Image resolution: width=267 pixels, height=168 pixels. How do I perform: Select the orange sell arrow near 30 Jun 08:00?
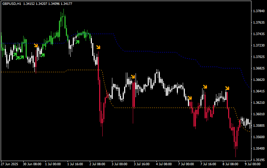pyautogui.click(x=36, y=45)
